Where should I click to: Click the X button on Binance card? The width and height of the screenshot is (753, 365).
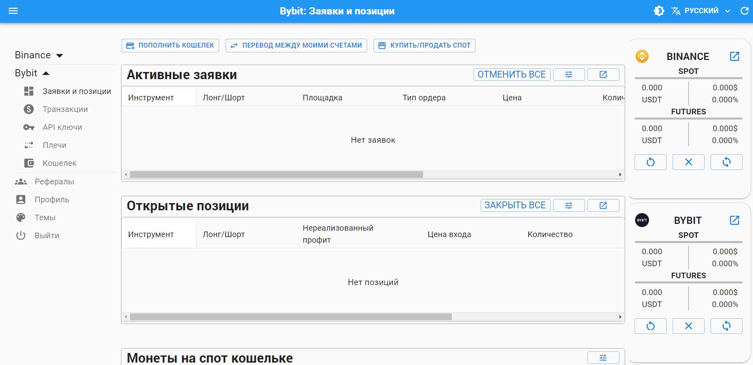pos(689,162)
